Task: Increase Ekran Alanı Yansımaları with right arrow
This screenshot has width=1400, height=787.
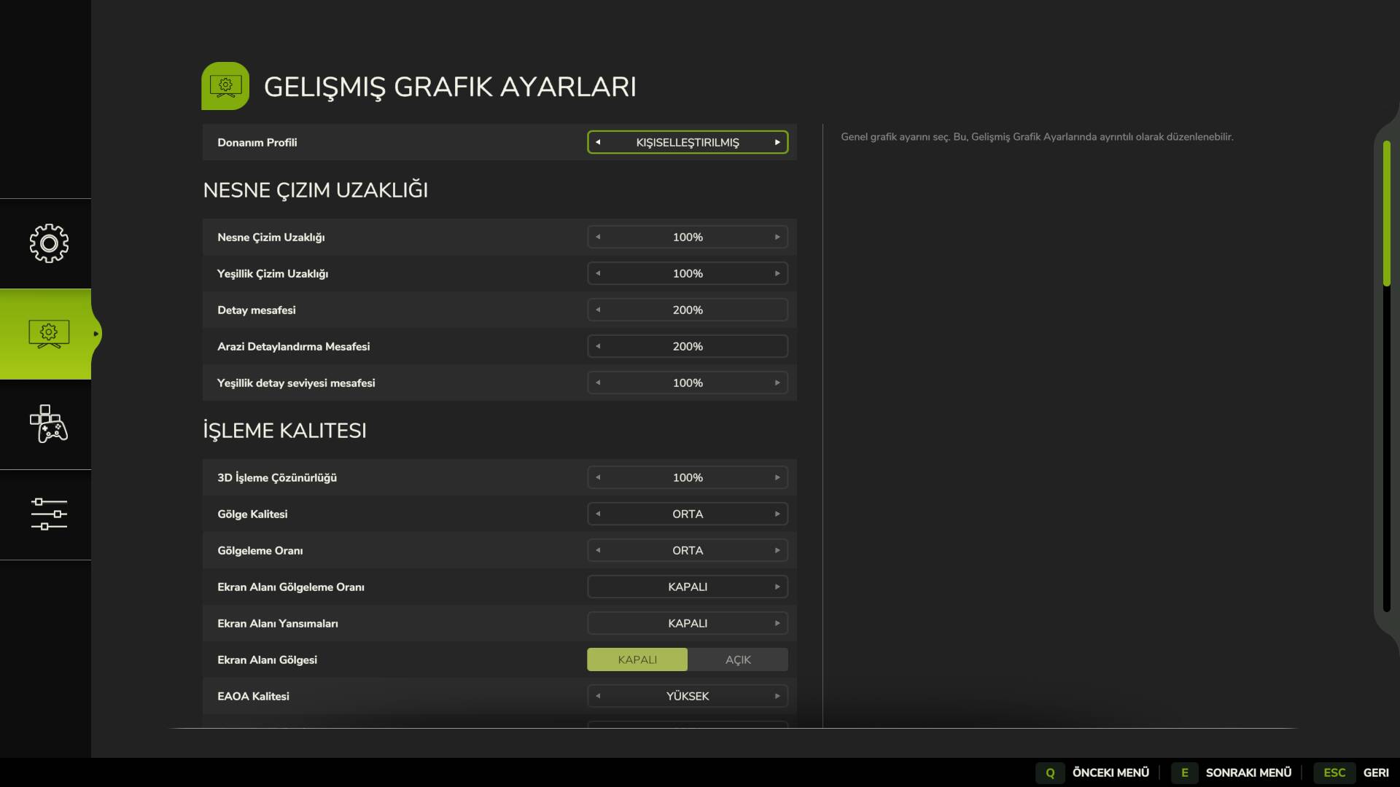Action: pyautogui.click(x=777, y=623)
